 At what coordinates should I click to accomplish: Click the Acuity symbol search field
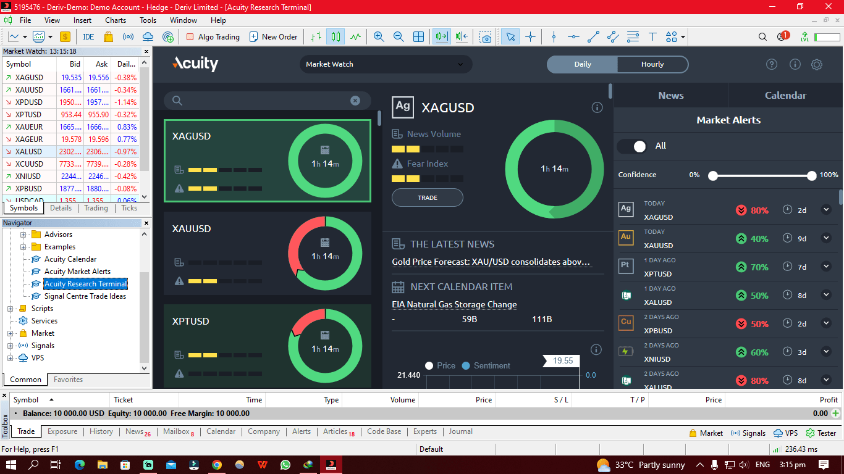point(268,101)
